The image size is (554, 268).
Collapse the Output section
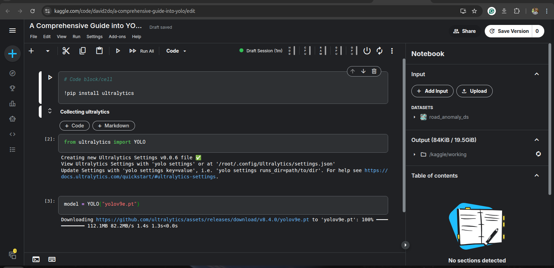(x=537, y=140)
